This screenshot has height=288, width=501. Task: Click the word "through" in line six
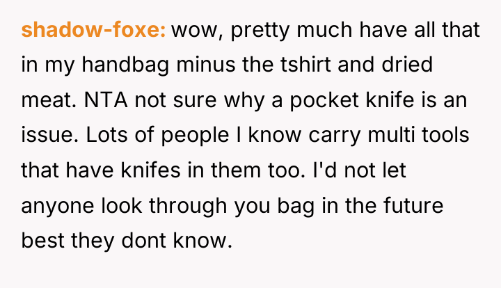tap(188, 206)
